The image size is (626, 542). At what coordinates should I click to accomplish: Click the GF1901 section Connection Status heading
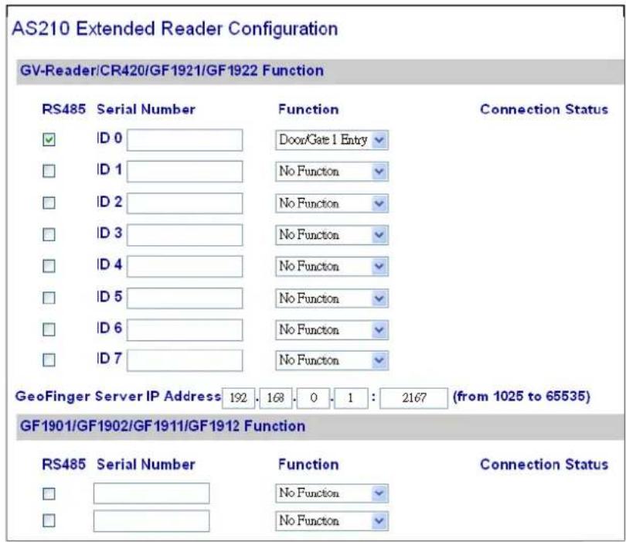[544, 465]
